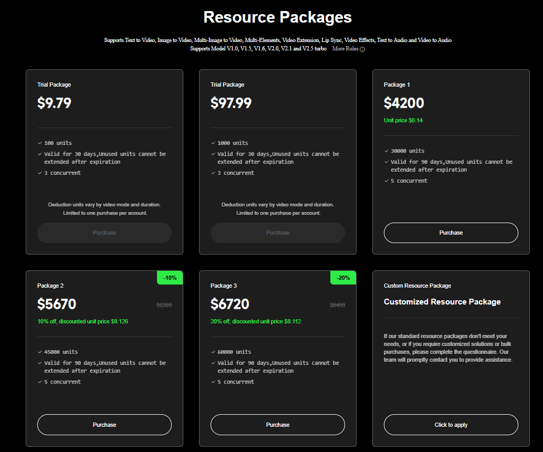Click the checkmark beside 30000 units
Viewport: 543px width, 452px height.
[387, 151]
